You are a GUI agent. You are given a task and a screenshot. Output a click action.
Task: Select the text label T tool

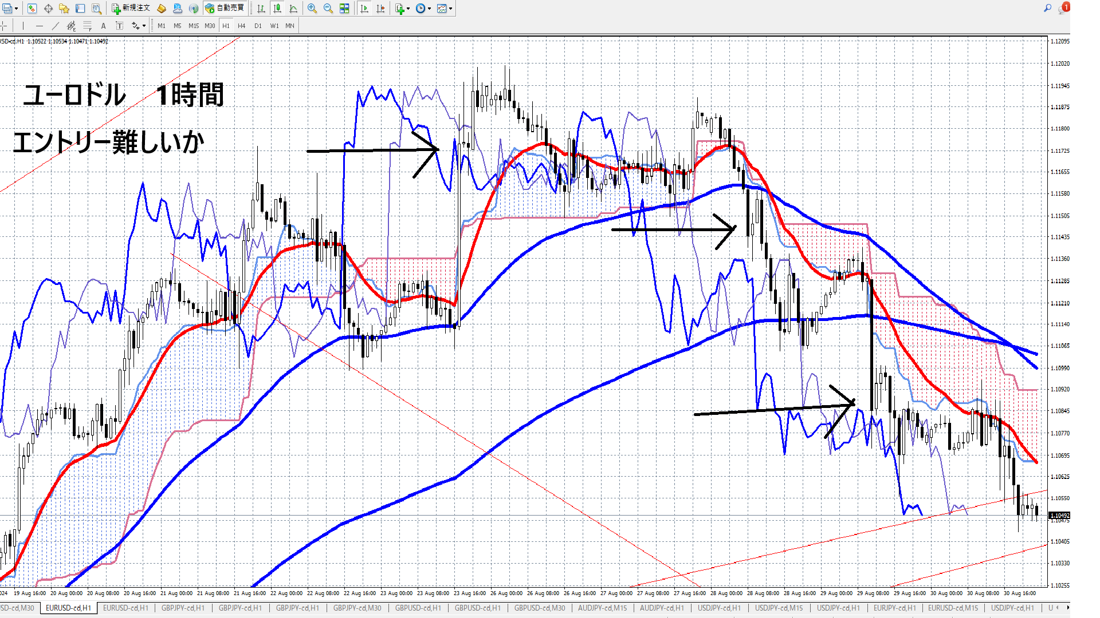tap(119, 26)
